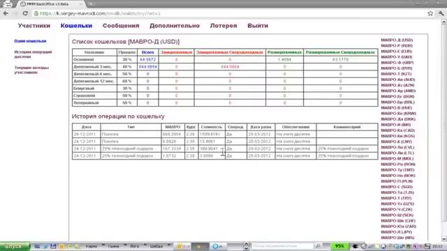Viewport: 447px width, 251px height.
Task: Open the Кошельки menu
Action: 76,26
